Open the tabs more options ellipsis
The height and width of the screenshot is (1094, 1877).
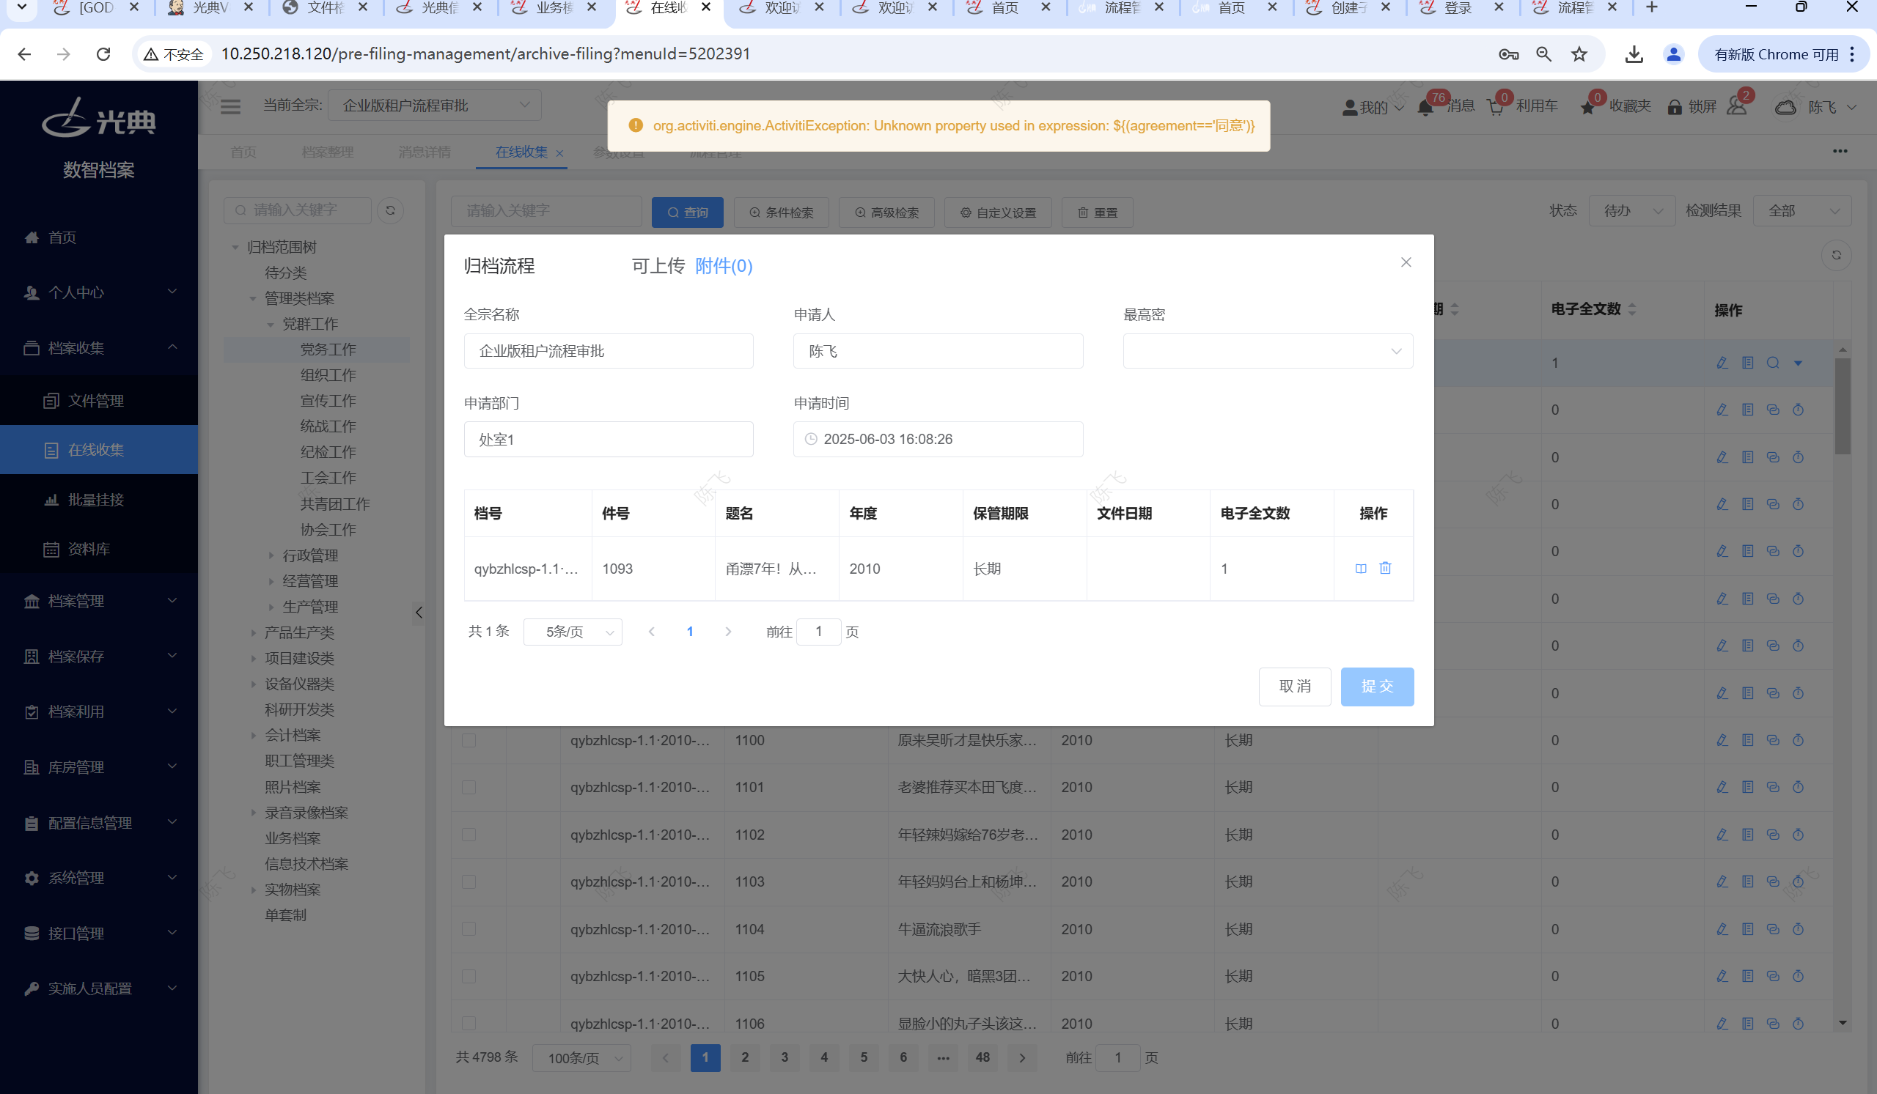tap(1840, 151)
